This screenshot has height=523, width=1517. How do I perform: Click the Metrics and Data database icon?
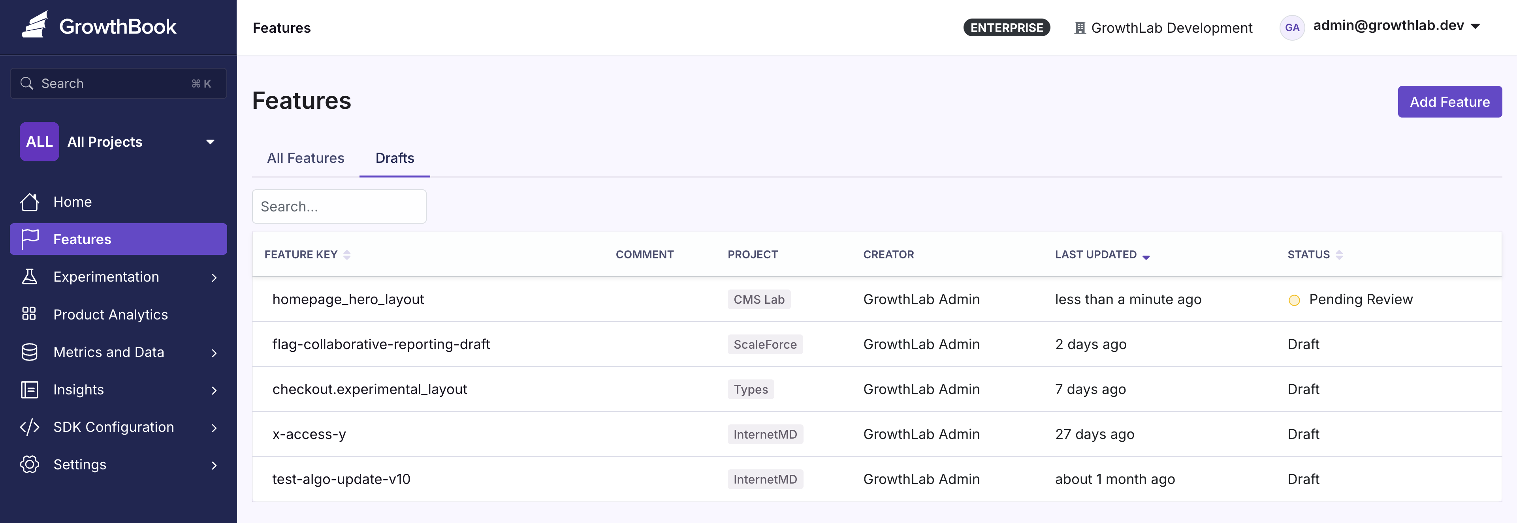[x=30, y=351]
